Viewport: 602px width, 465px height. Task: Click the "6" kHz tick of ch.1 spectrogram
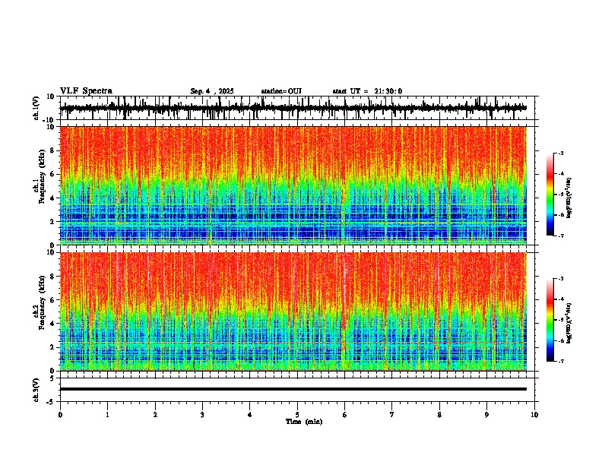[52, 174]
